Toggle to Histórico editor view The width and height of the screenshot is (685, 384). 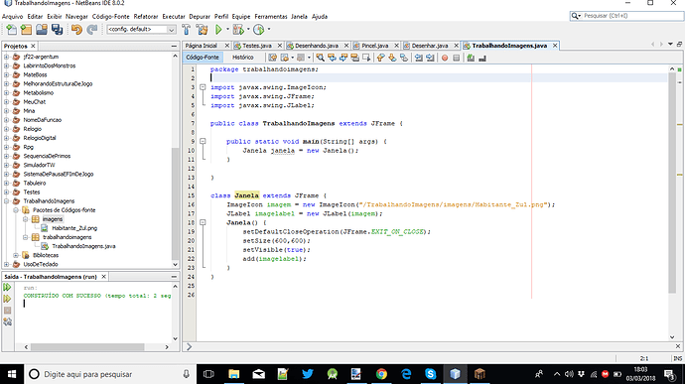(243, 58)
